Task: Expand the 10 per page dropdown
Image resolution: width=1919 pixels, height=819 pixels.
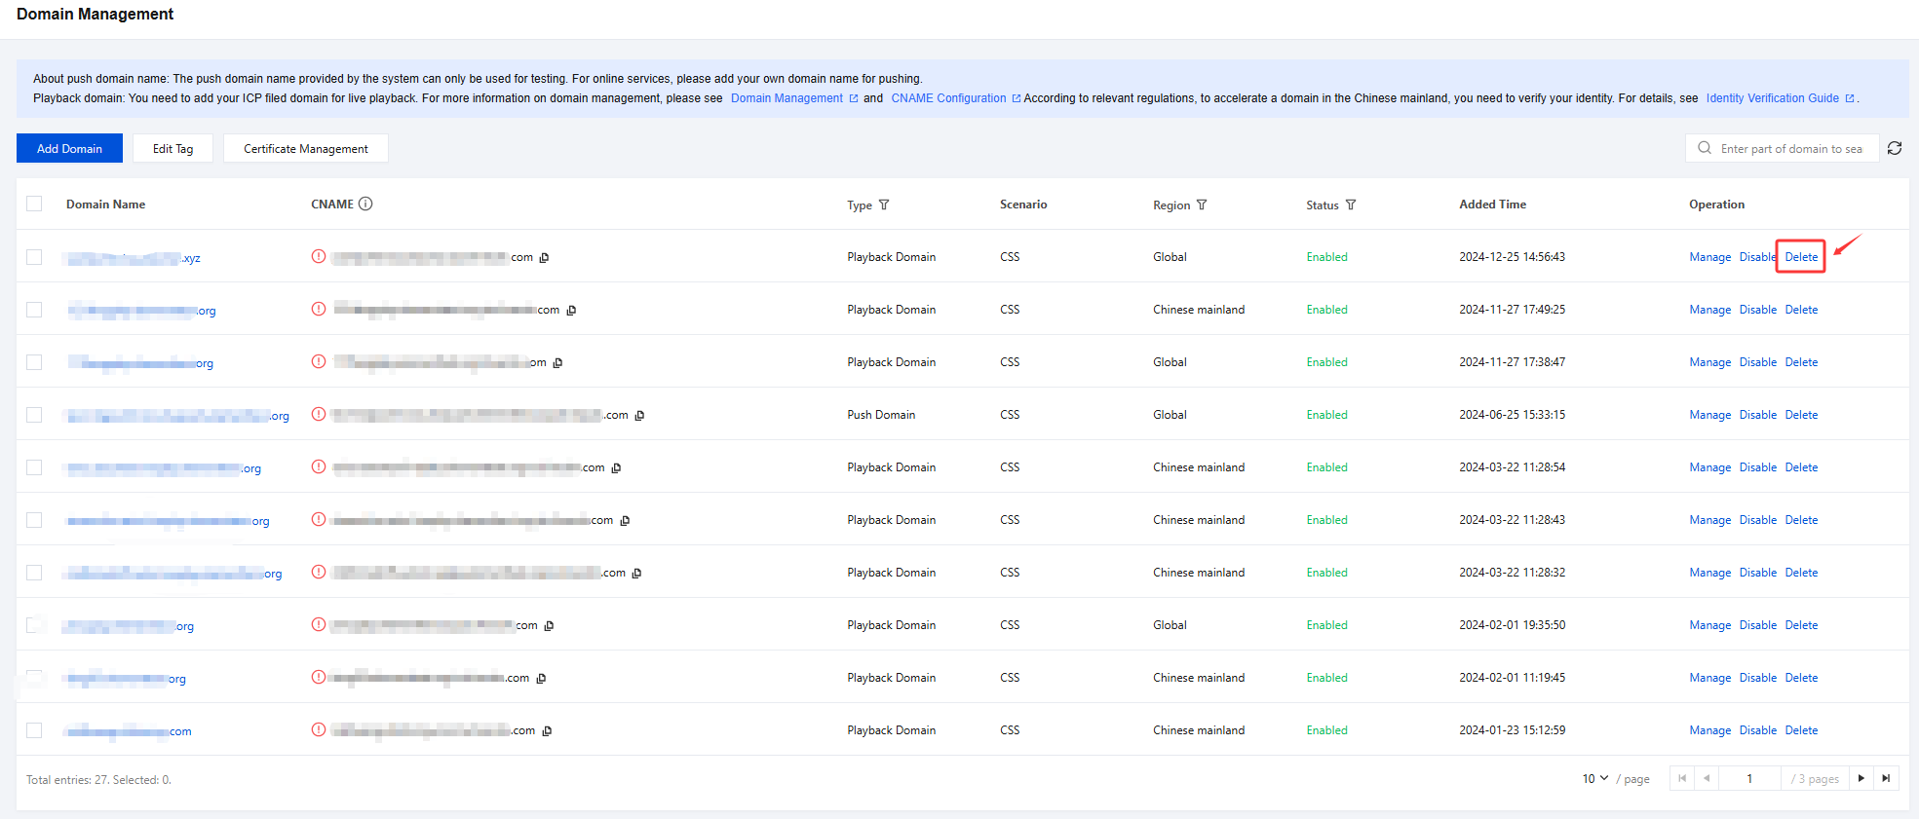Action: tap(1595, 778)
